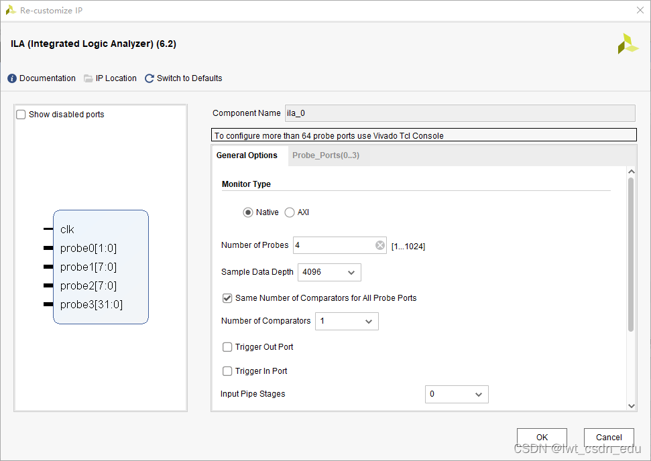The image size is (651, 461).
Task: Click the Switch to Defaults refresh icon
Action: [x=150, y=78]
